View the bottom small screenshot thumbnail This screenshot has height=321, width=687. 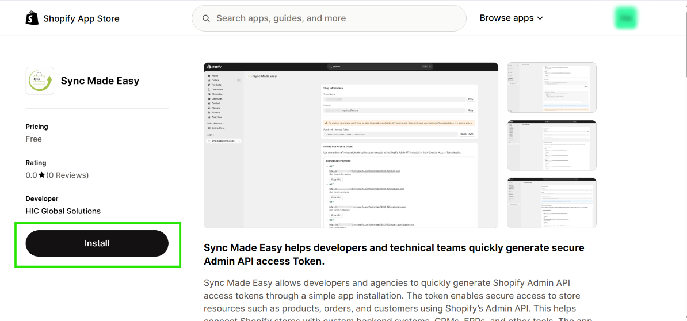[x=551, y=202]
